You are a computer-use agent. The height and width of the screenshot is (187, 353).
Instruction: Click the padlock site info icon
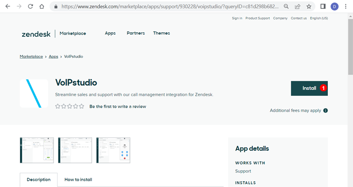56,7
